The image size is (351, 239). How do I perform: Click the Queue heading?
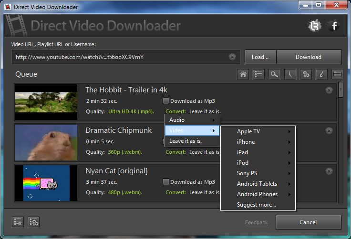pyautogui.click(x=26, y=74)
